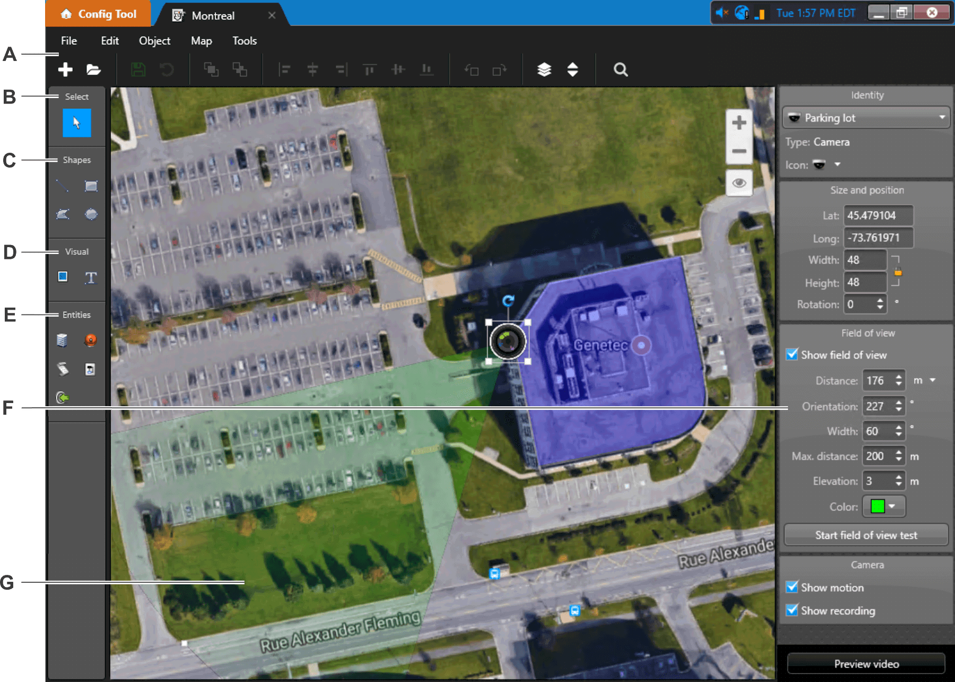Viewport: 955px width, 682px height.
Task: Open the Object menu
Action: pos(154,41)
